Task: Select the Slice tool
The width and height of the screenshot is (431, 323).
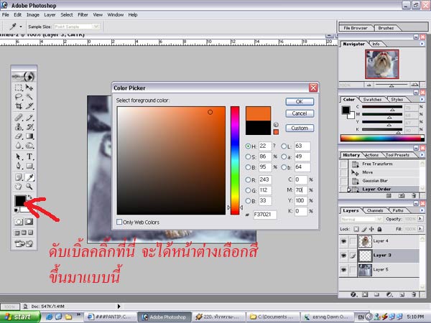Action: tap(29, 106)
